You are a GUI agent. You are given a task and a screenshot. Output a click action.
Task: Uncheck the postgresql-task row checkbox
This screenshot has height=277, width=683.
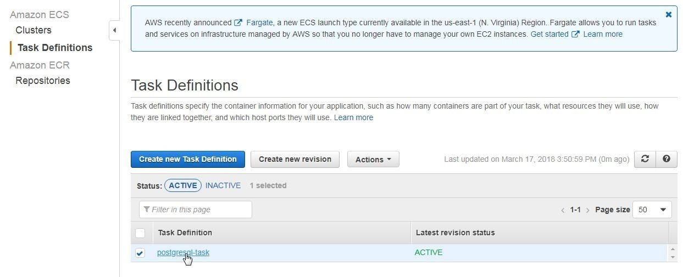pyautogui.click(x=140, y=253)
